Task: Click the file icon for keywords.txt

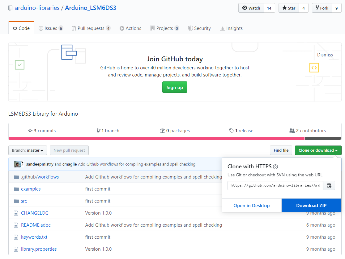Action: 16,237
